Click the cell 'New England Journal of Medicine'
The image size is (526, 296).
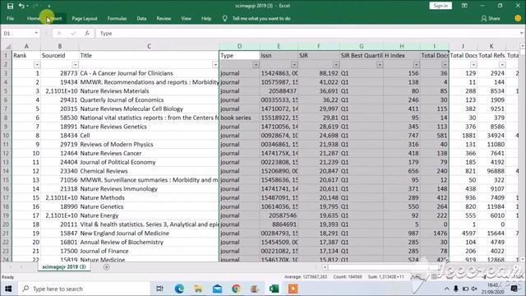click(149, 233)
